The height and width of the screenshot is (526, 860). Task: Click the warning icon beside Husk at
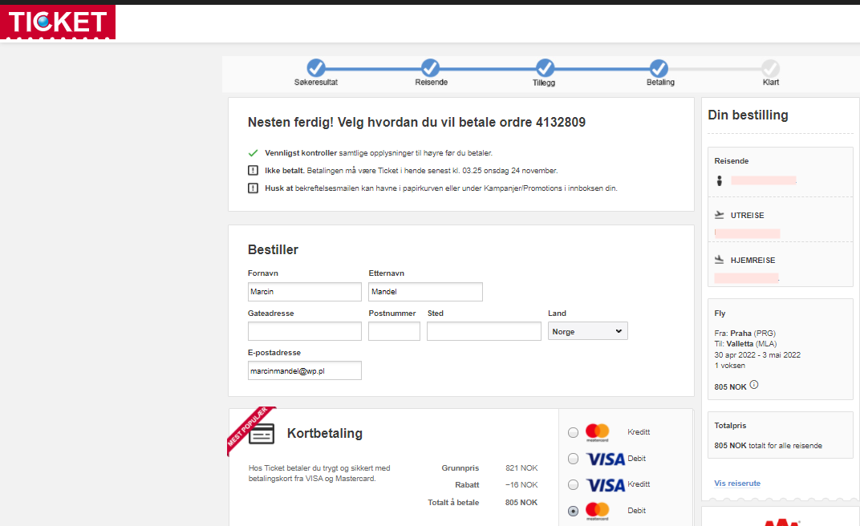[253, 188]
